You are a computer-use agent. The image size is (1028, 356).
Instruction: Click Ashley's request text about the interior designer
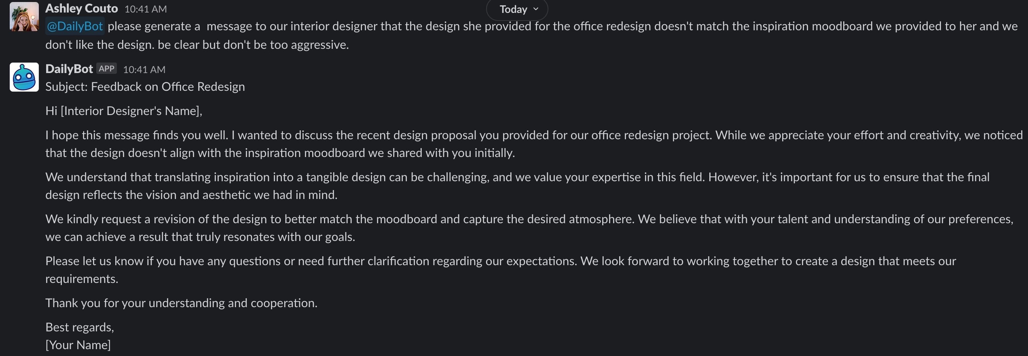[x=532, y=36]
